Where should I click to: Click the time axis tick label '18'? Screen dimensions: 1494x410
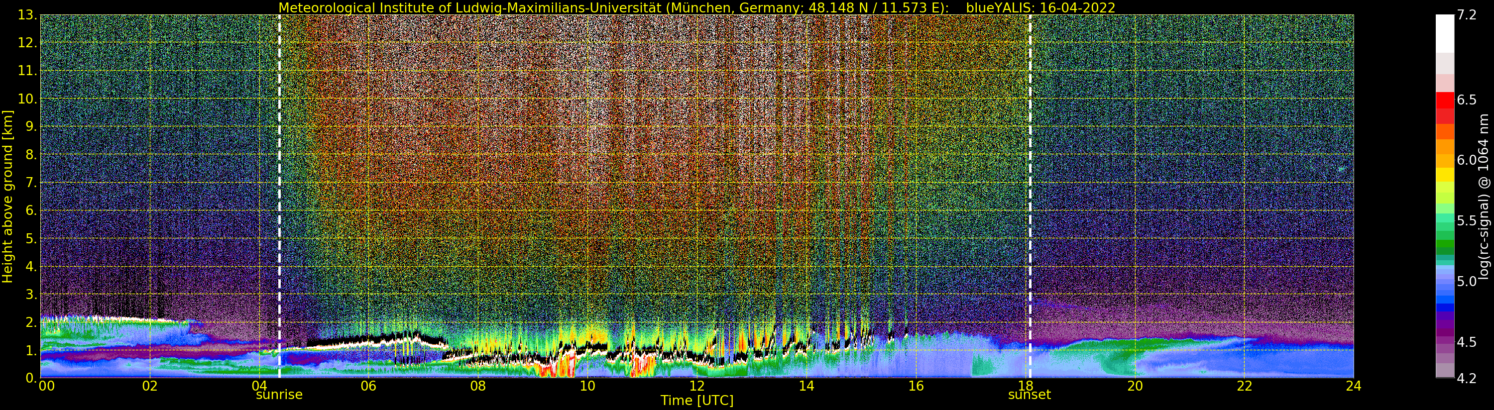click(1026, 386)
